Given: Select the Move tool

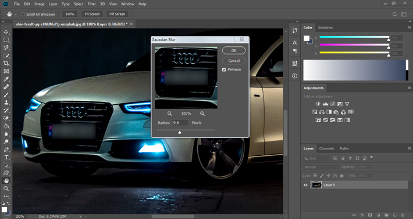Looking at the screenshot, I should (6, 32).
